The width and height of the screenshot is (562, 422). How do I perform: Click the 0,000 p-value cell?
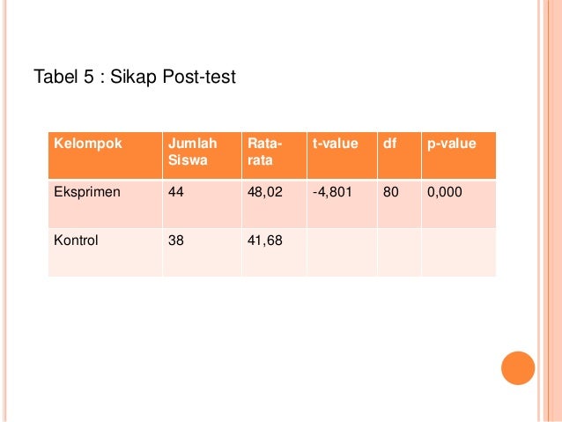coord(459,204)
